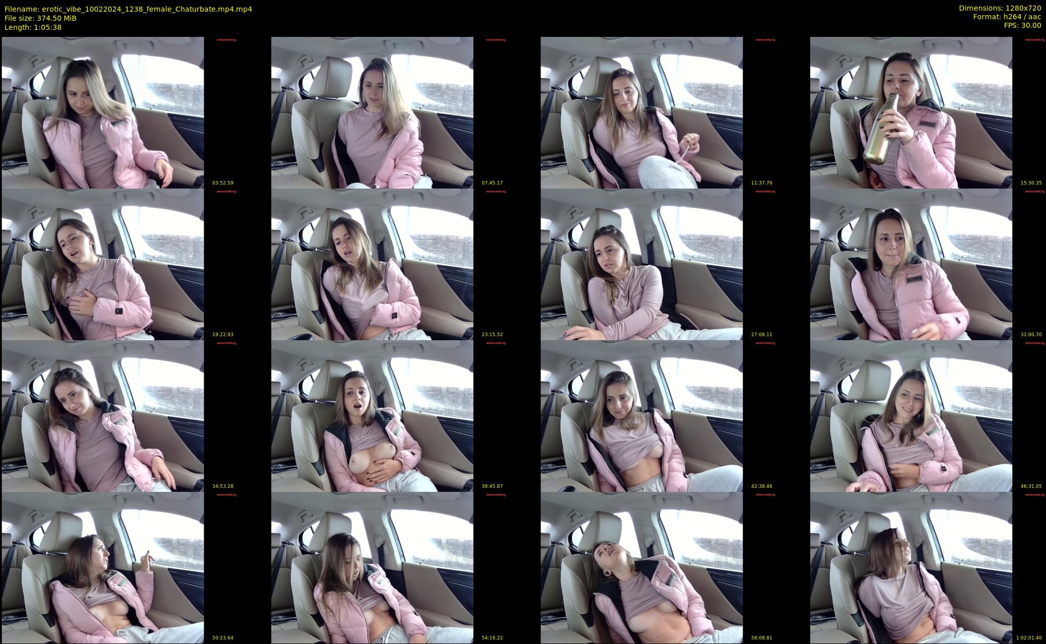The width and height of the screenshot is (1046, 644).
Task: Click the timestamp label 50:23.64
Action: tap(223, 638)
